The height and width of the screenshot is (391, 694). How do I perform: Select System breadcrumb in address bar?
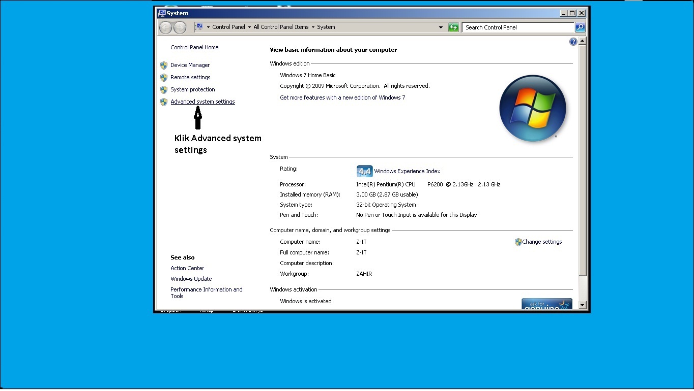click(326, 27)
